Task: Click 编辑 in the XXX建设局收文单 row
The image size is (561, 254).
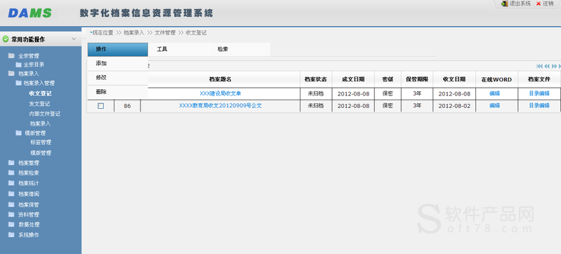Action: point(494,94)
